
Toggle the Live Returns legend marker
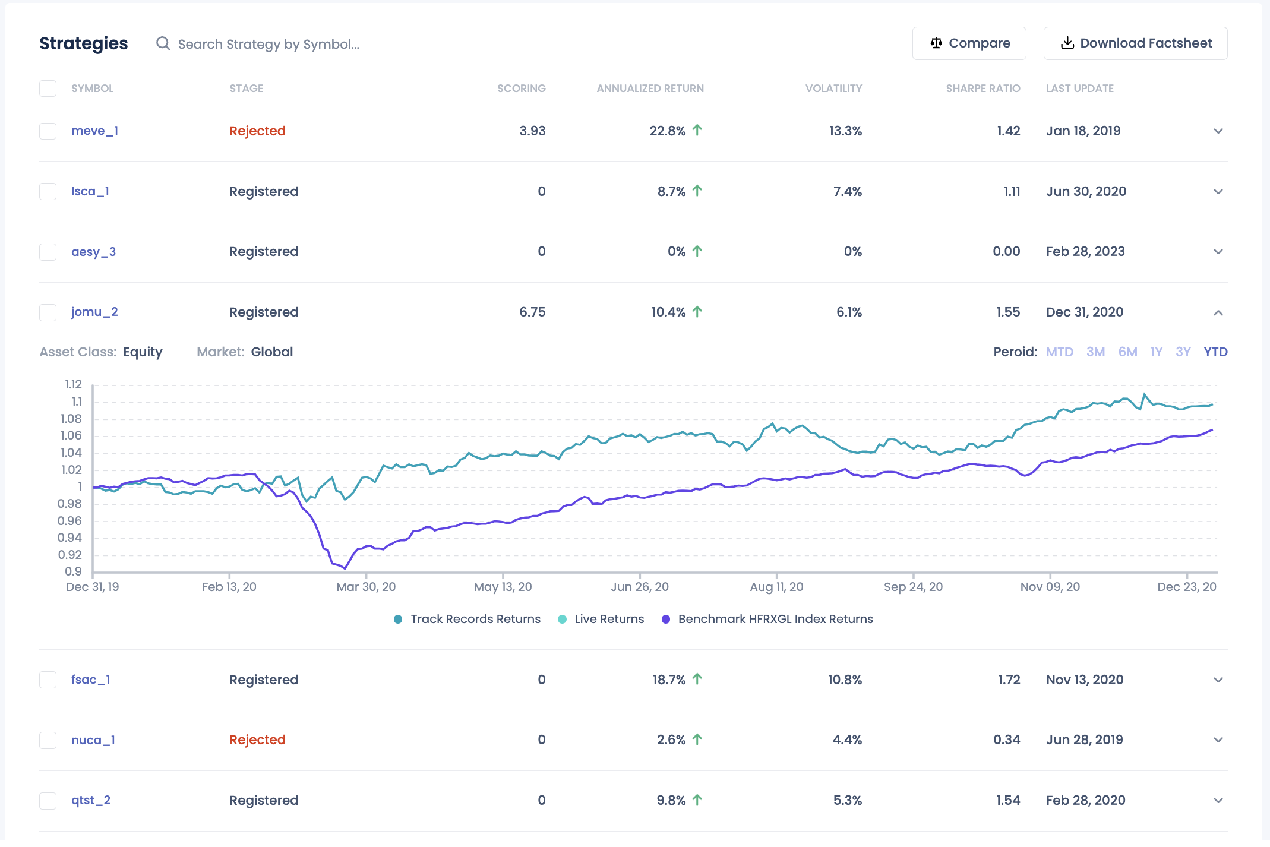[562, 620]
